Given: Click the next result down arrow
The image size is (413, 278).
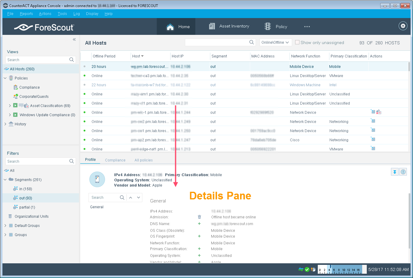Looking at the screenshot, I should point(138,198).
